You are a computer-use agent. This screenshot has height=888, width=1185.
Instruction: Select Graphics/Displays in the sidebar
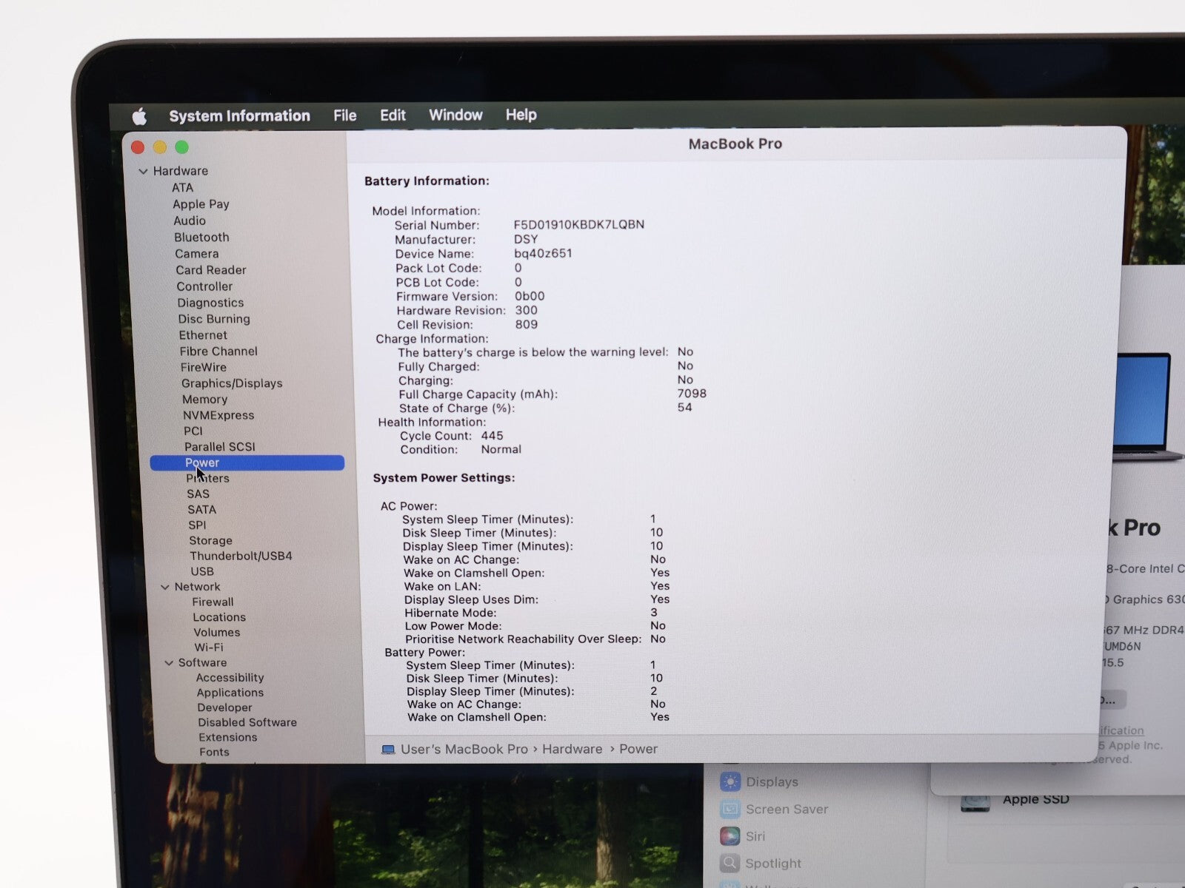(232, 383)
